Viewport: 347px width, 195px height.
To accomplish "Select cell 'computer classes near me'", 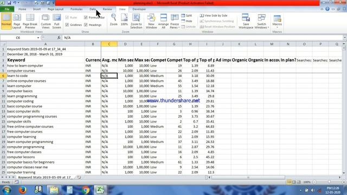I will [x=46, y=167].
